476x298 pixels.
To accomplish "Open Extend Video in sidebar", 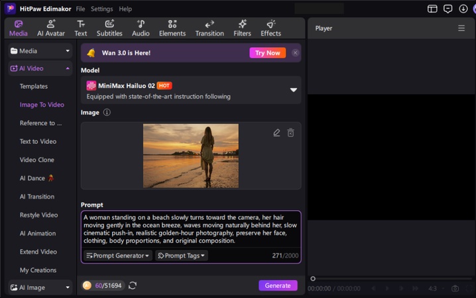I will tap(38, 252).
